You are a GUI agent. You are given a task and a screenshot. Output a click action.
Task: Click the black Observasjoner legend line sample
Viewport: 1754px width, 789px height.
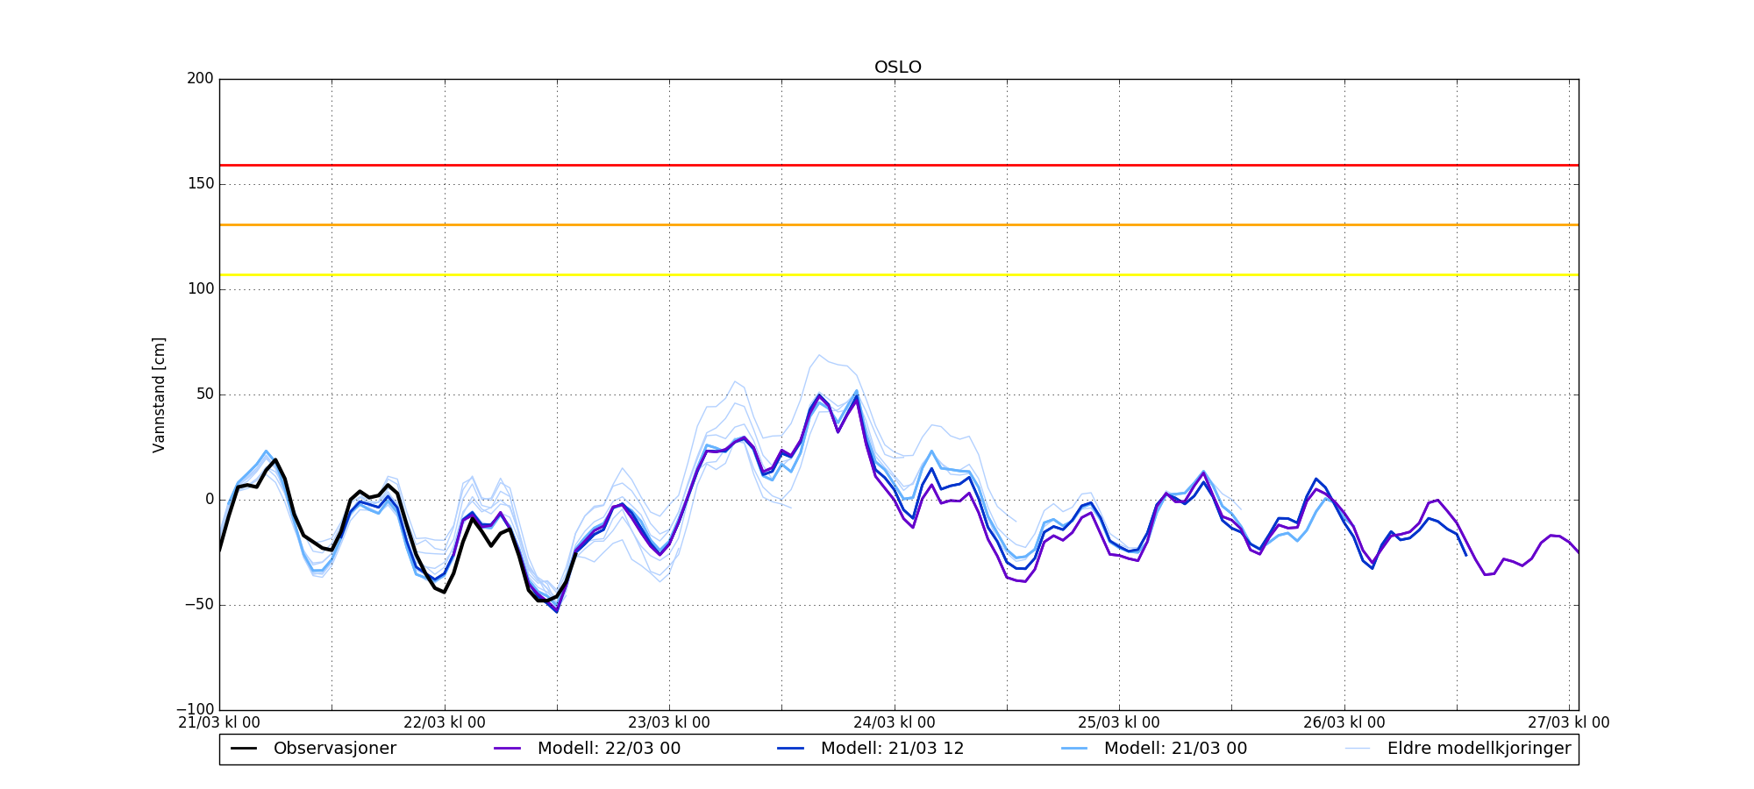pyautogui.click(x=244, y=749)
